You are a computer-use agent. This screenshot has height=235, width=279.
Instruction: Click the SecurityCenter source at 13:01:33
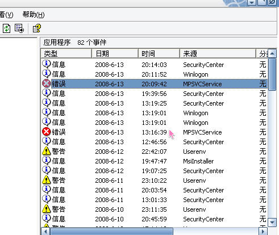tap(203, 200)
